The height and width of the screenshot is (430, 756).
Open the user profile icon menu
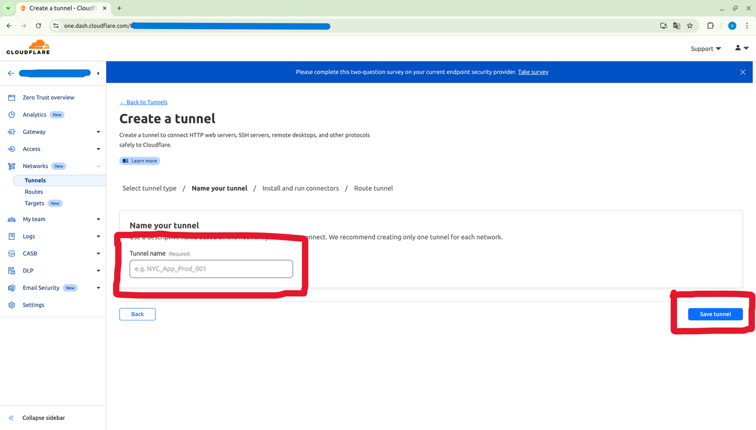tap(742, 48)
